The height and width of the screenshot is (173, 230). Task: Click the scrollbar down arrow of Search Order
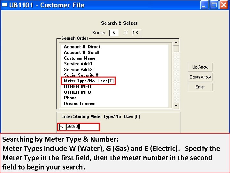pos(176,106)
